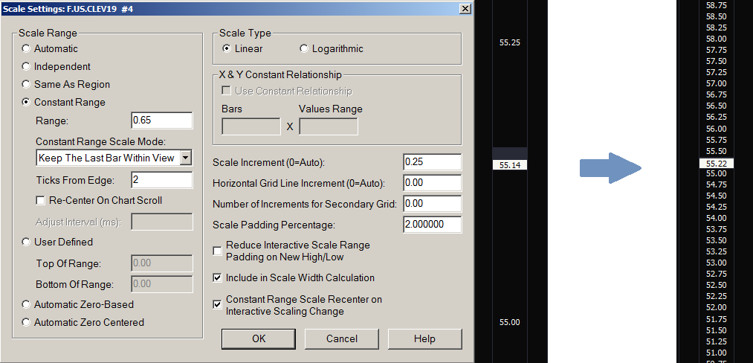
Task: Click the OK button
Action: pyautogui.click(x=258, y=338)
